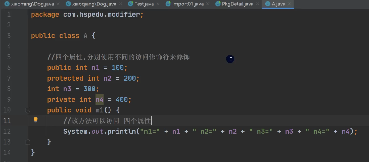The width and height of the screenshot is (369, 162).
Task: Click the comment on line 11
Action: tap(107, 121)
